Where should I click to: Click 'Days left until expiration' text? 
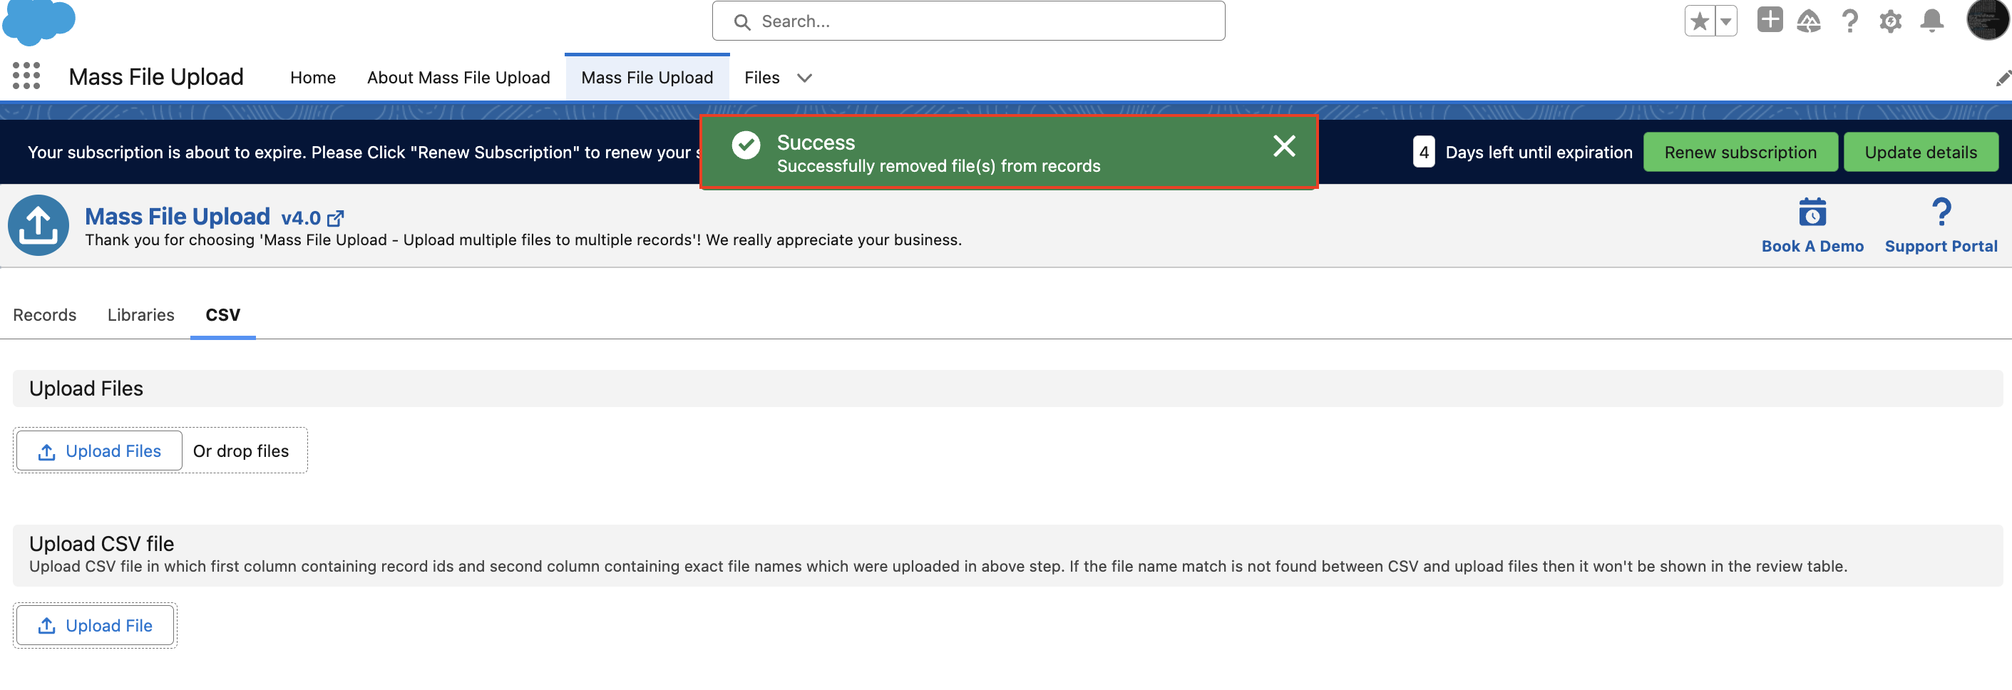point(1539,153)
